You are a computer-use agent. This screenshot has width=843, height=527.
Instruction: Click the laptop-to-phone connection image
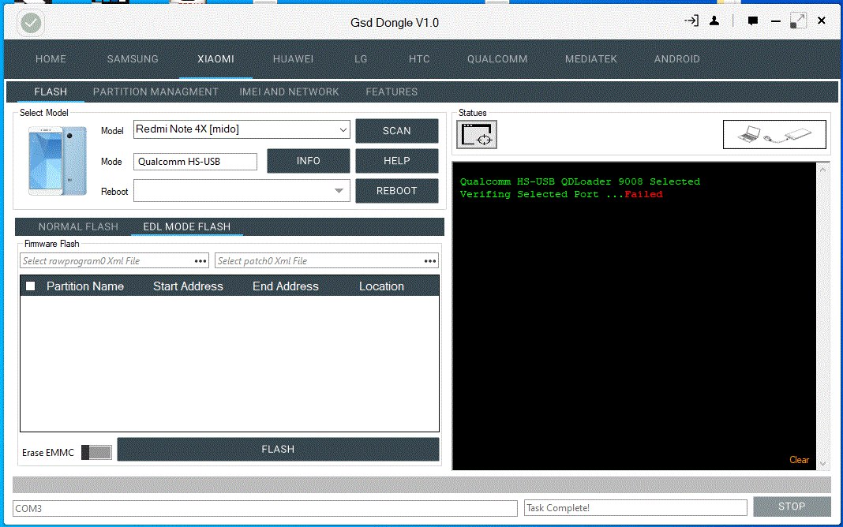tap(774, 134)
